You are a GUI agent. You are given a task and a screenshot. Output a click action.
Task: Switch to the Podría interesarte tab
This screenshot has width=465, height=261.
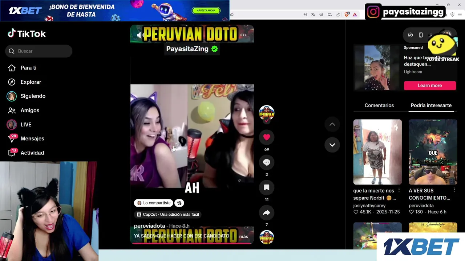[431, 105]
